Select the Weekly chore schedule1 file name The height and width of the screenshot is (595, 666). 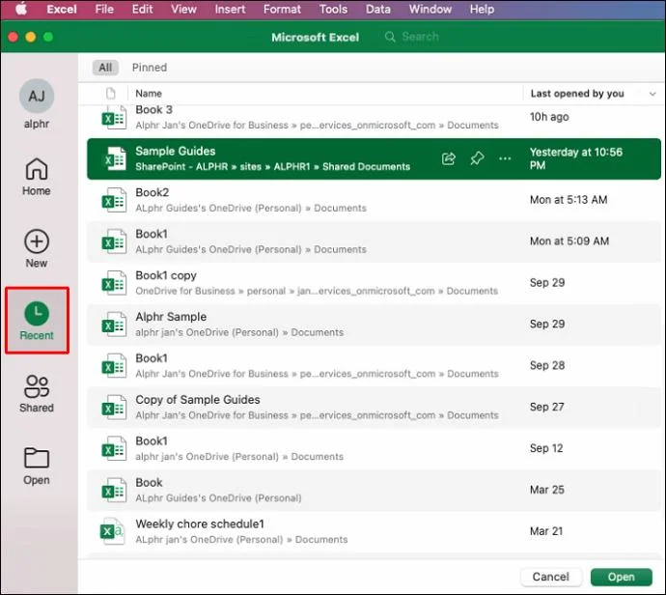[x=200, y=524]
